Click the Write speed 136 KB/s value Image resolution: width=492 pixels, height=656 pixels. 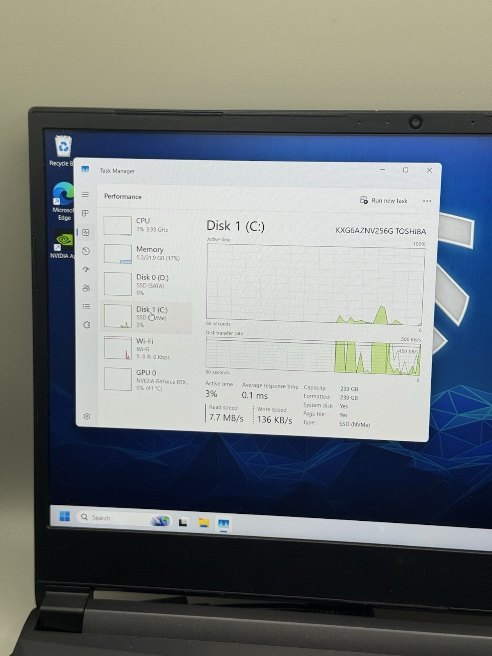click(275, 420)
